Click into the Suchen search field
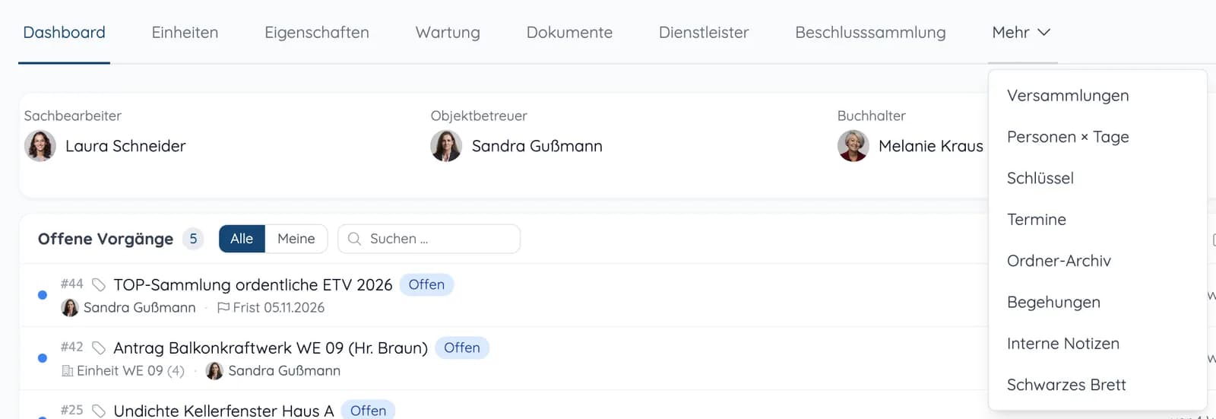Screen dimensions: 1216x419 coord(429,239)
